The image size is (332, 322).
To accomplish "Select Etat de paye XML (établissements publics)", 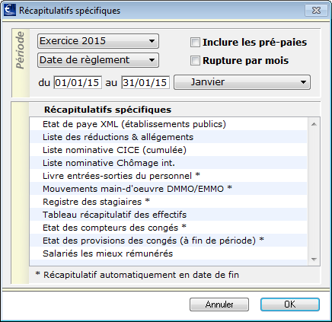I will click(168, 124).
